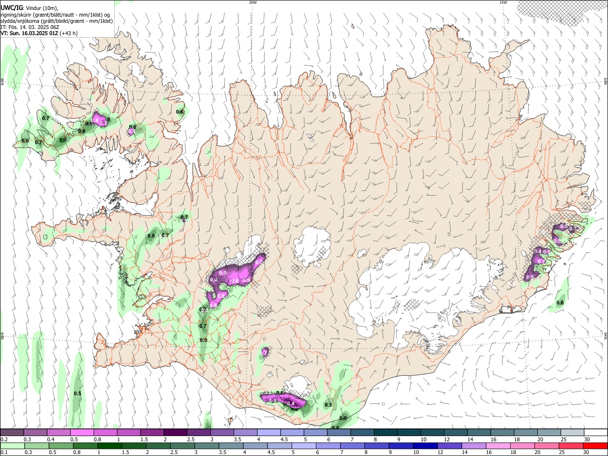Click the '0.5' value in the southwest sea
This screenshot has height=456, width=608.
pyautogui.click(x=77, y=394)
